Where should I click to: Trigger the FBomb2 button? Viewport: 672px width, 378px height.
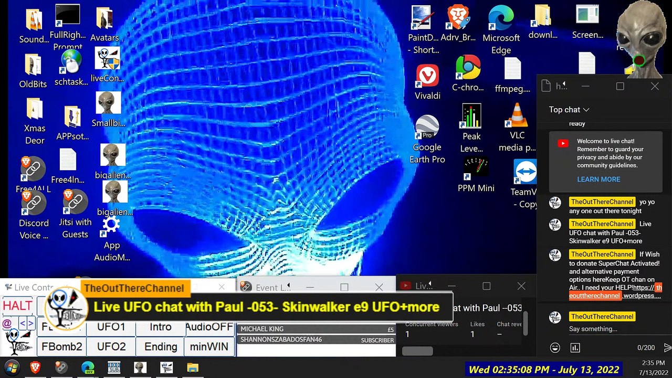[62, 346]
